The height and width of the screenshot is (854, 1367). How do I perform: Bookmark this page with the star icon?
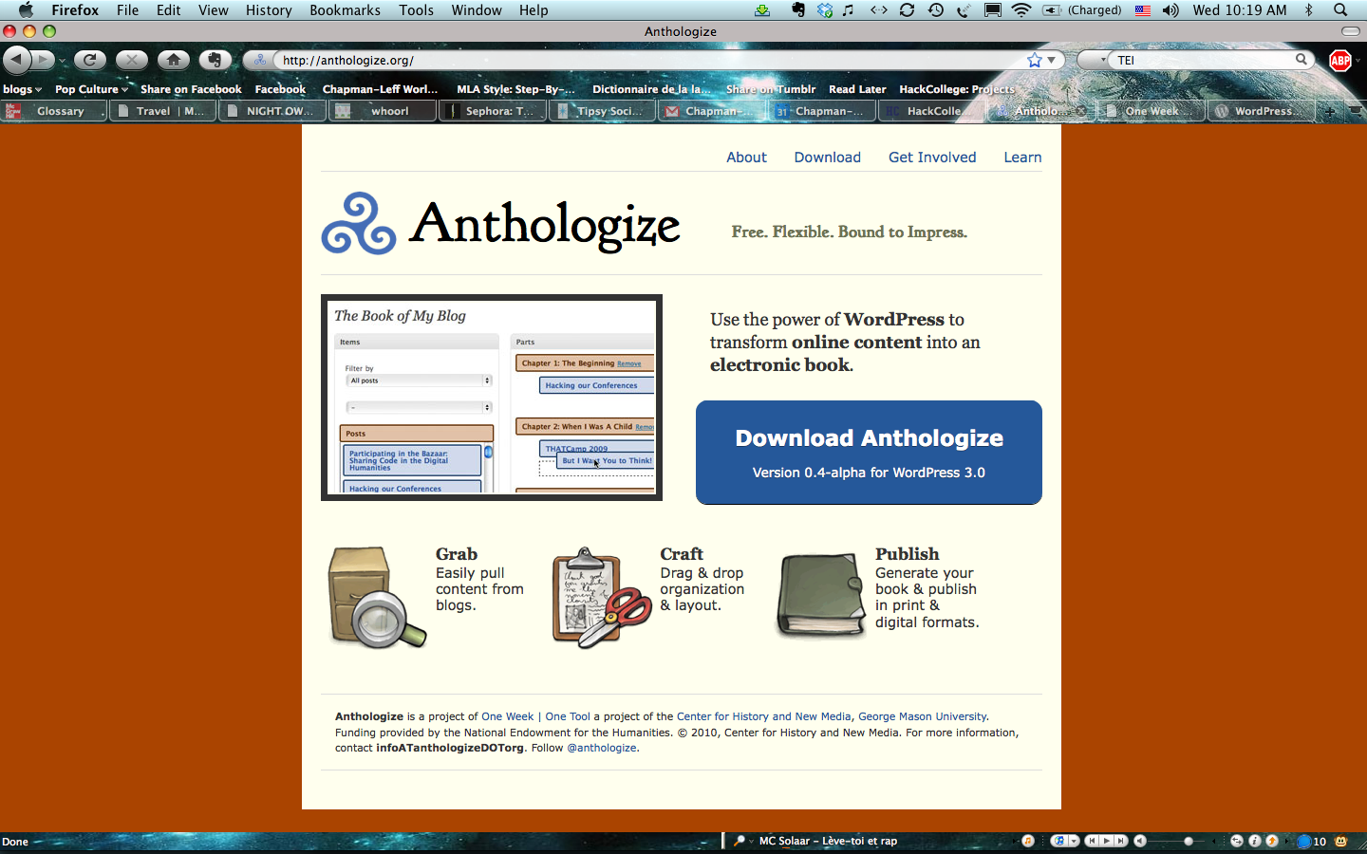(1034, 60)
